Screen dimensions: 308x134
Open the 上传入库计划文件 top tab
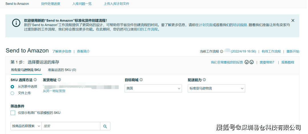click(x=116, y=4)
